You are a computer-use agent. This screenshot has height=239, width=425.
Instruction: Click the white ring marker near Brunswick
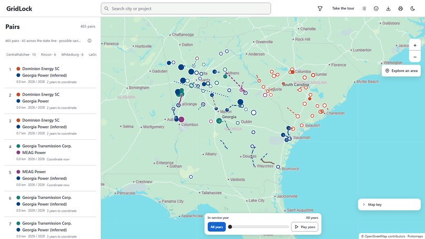tap(278, 167)
